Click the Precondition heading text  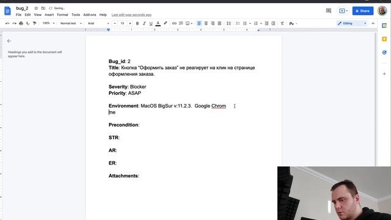[123, 125]
